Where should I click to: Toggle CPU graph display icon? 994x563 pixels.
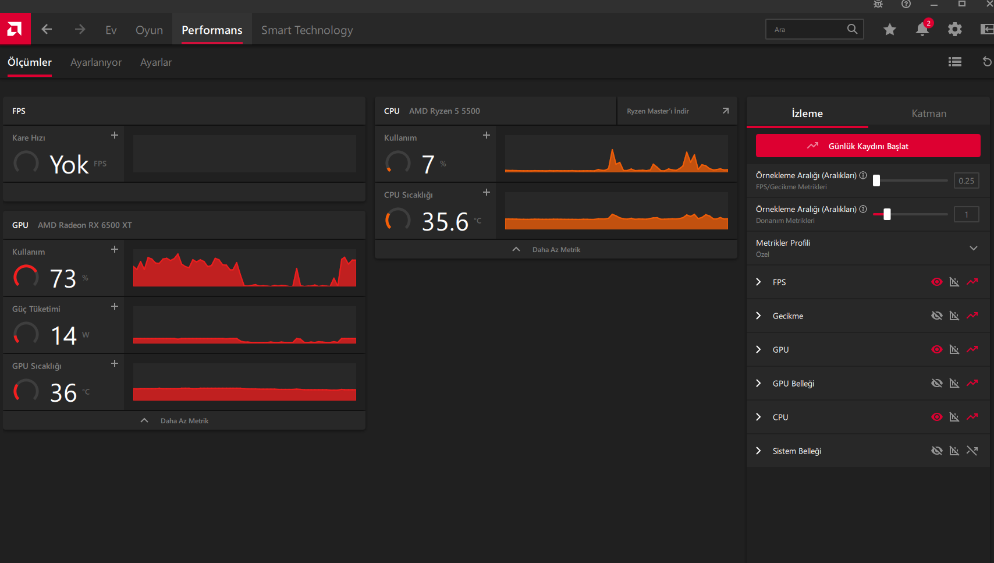pyautogui.click(x=954, y=417)
